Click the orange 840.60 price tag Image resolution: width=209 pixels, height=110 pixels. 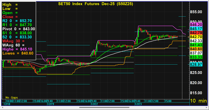pyautogui.click(x=196, y=49)
